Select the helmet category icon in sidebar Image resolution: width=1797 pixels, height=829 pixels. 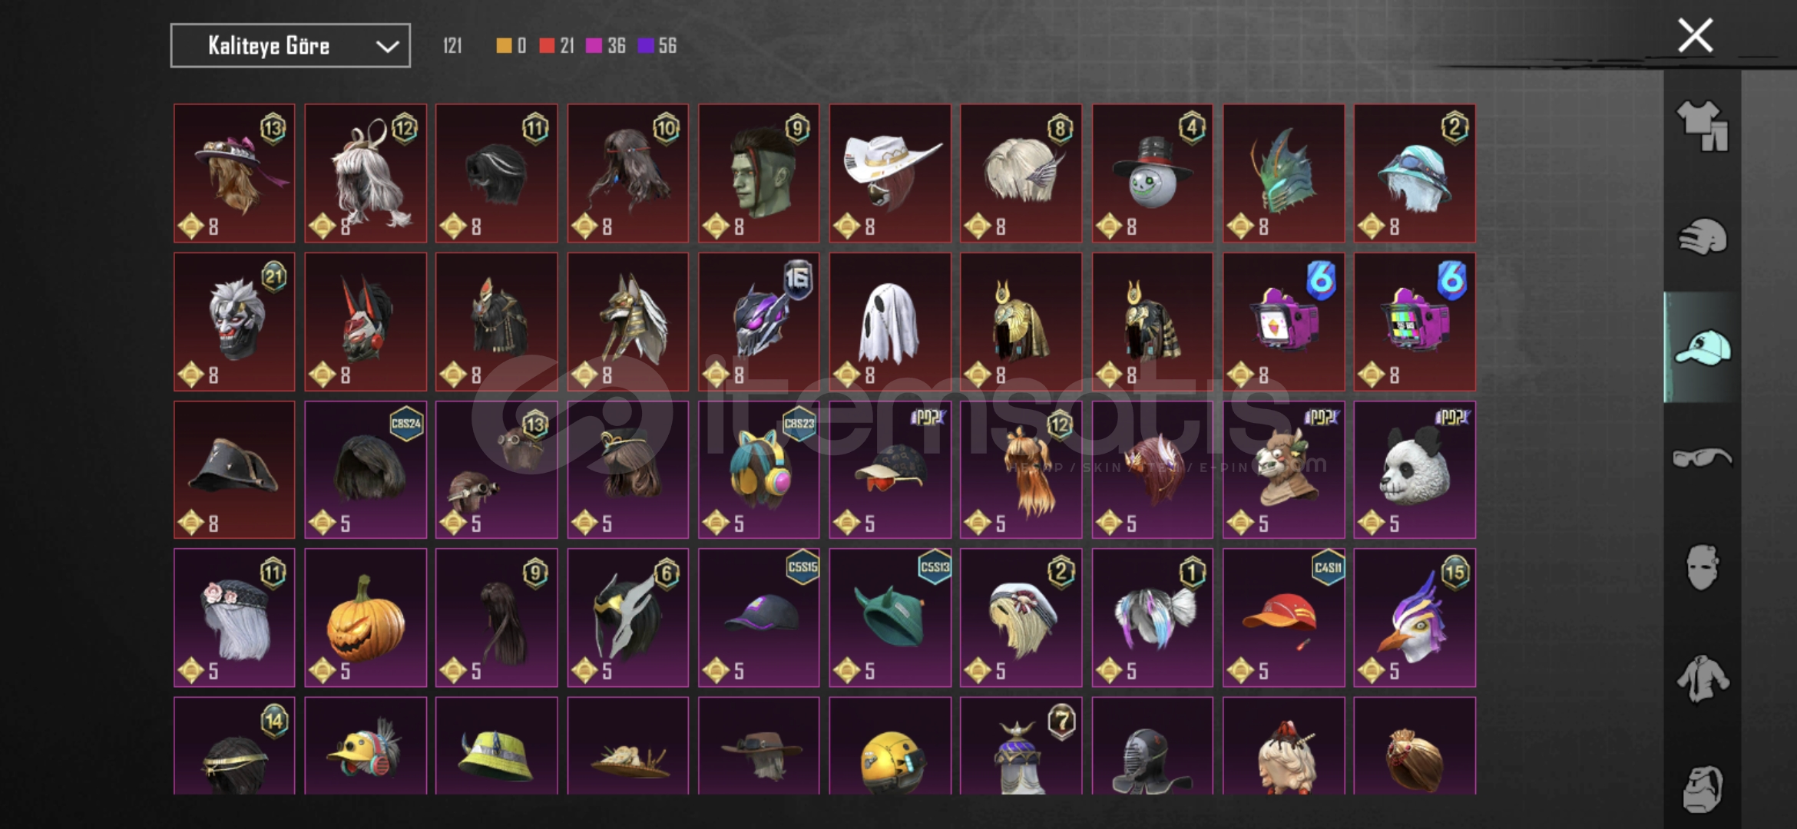point(1702,236)
